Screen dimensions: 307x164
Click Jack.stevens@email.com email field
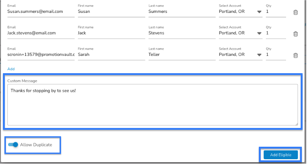[41, 33]
